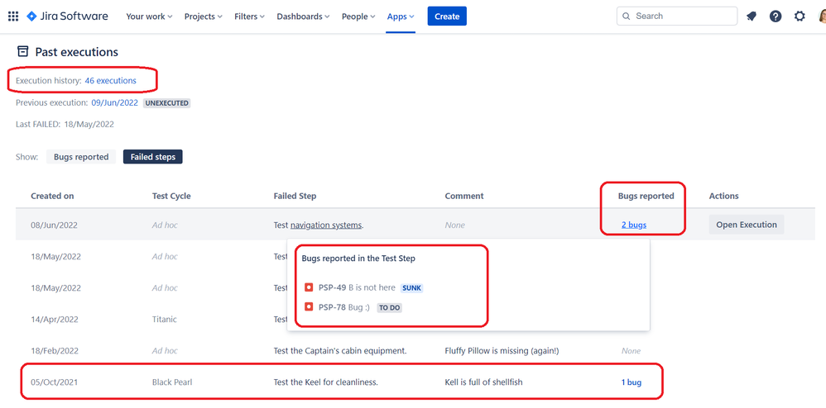Image resolution: width=826 pixels, height=408 pixels.
Task: Click Test the Captain's cabin equipment step
Action: click(340, 351)
